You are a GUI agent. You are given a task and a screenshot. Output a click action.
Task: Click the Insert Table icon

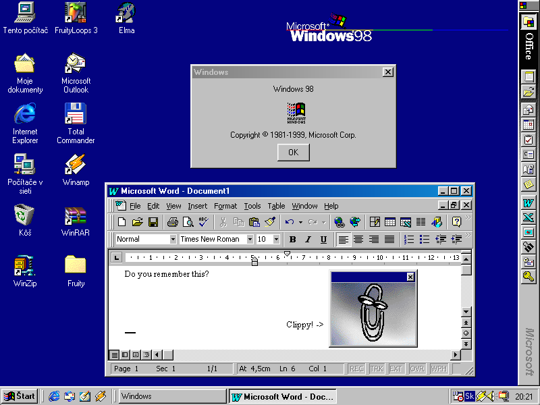(x=390, y=222)
